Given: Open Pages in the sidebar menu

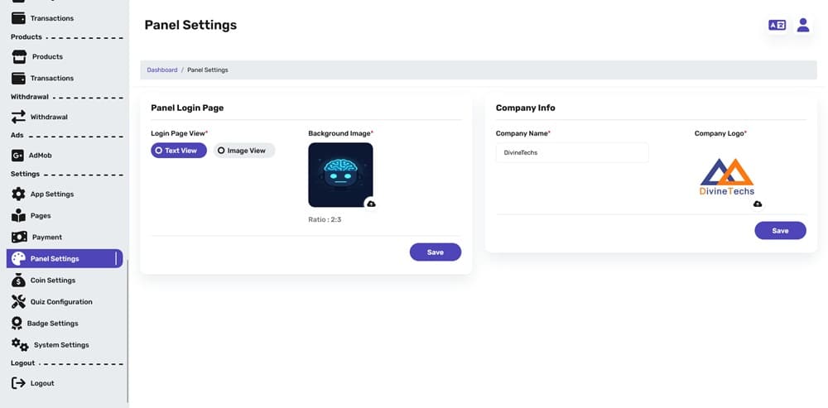Looking at the screenshot, I should (41, 216).
